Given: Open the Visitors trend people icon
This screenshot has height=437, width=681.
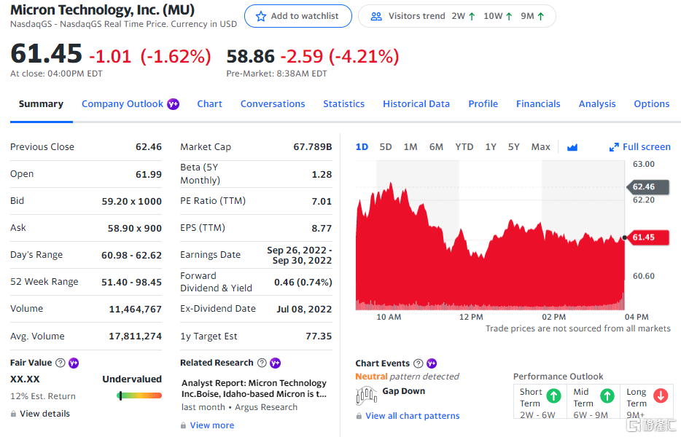Looking at the screenshot, I should (376, 17).
